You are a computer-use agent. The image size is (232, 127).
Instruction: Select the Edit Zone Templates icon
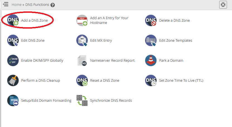[x=151, y=41]
